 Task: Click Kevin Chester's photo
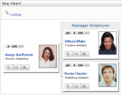[x=108, y=75]
